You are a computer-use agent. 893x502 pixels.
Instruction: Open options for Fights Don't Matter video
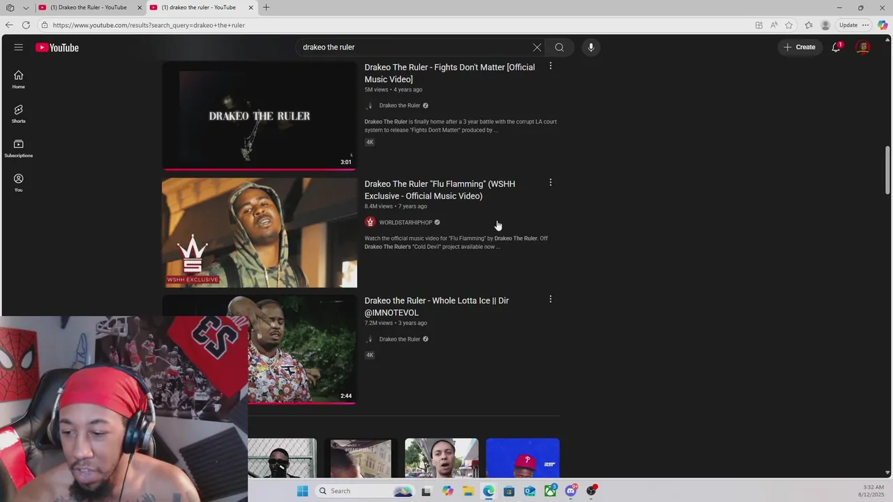[x=550, y=66]
